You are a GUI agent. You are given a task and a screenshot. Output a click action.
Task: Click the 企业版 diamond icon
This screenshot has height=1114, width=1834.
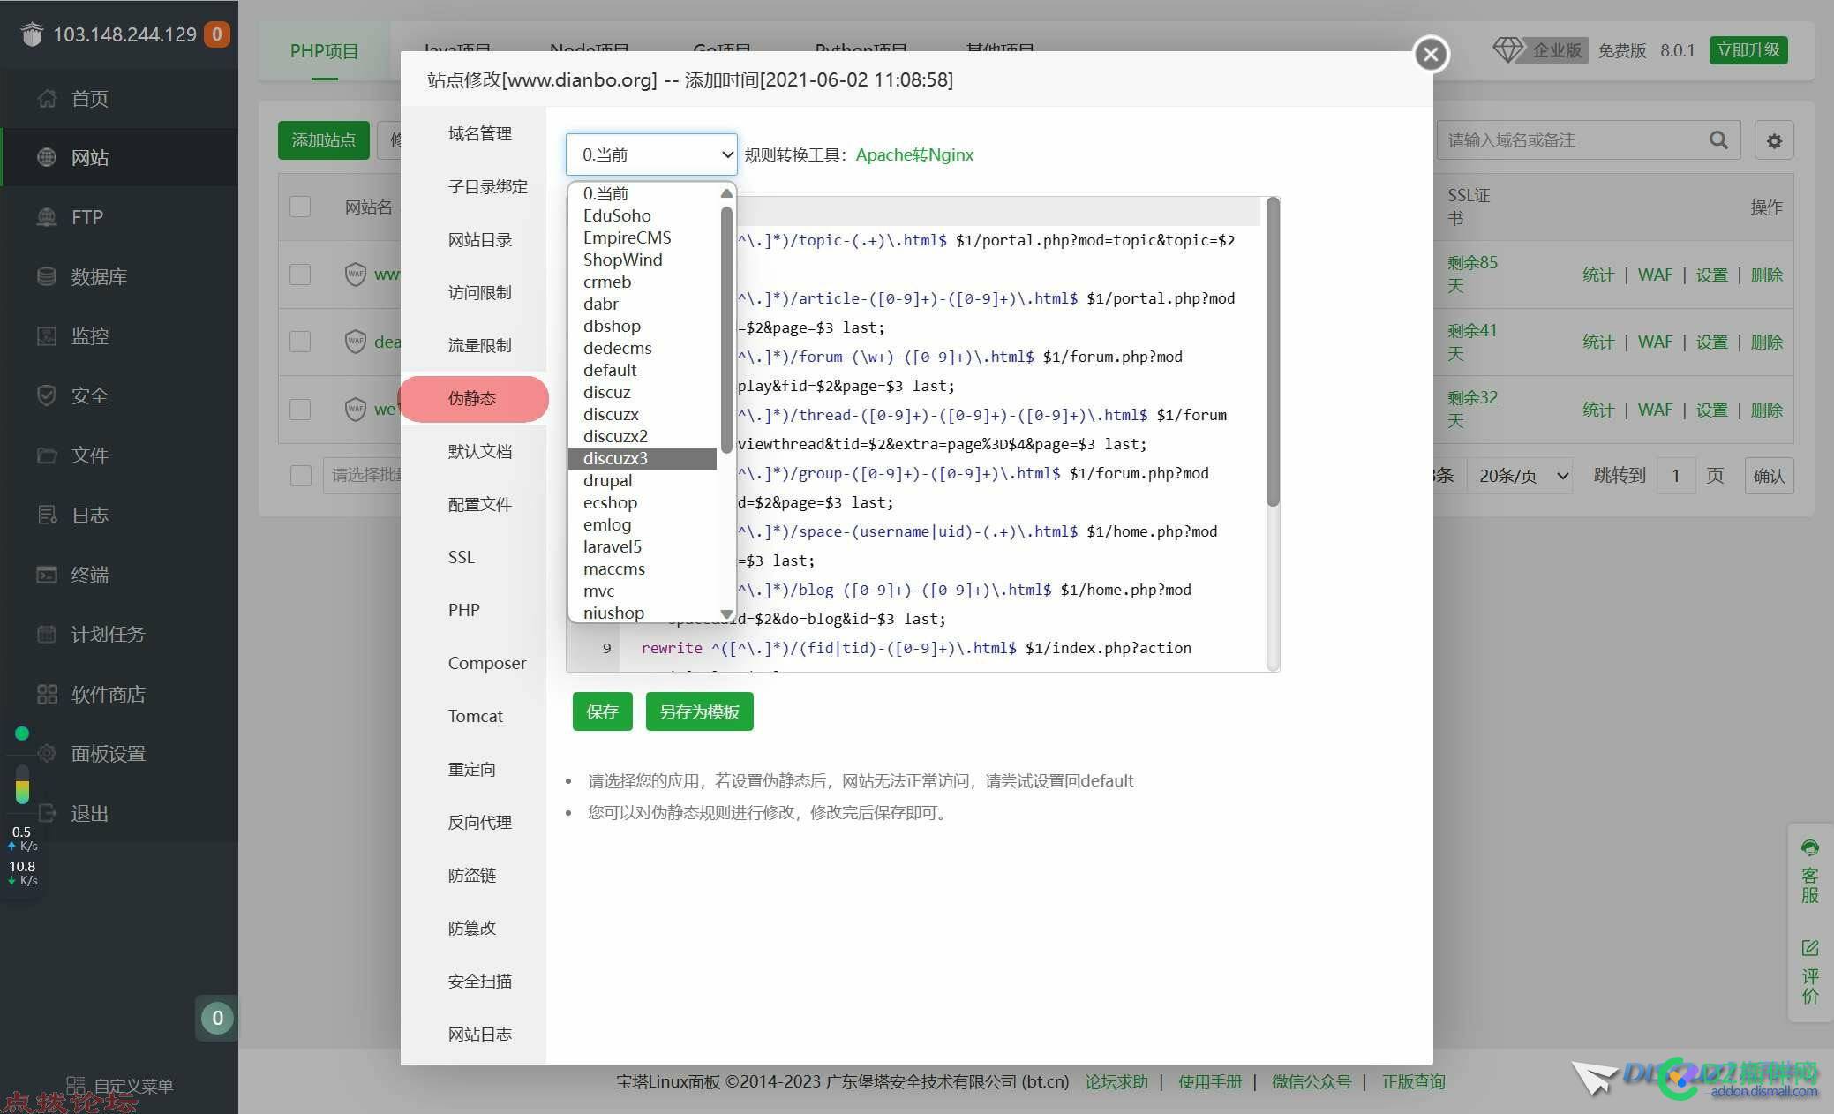[1507, 49]
